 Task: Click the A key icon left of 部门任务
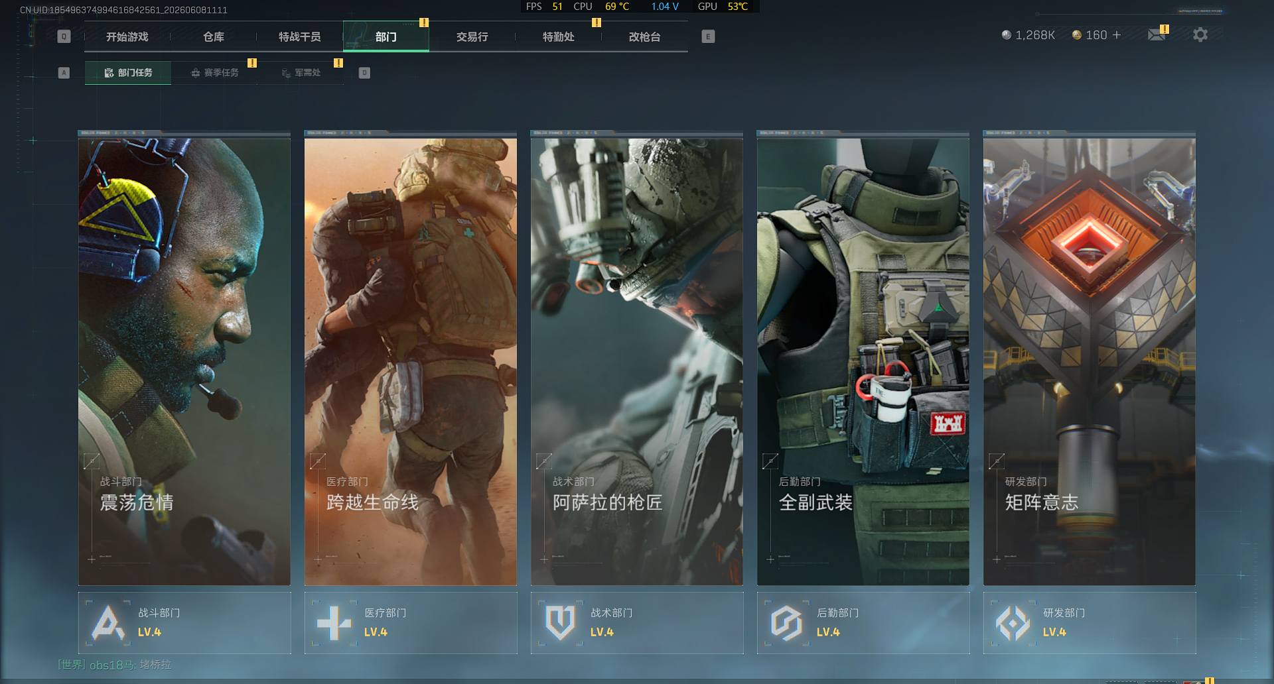64,73
